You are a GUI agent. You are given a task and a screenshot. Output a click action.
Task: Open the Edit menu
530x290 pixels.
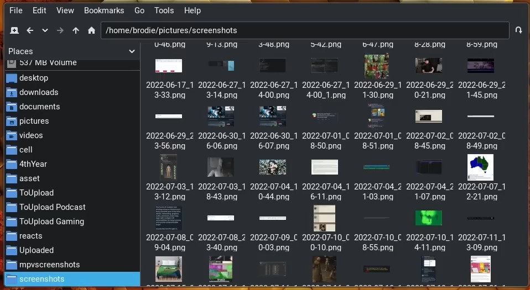click(x=39, y=10)
